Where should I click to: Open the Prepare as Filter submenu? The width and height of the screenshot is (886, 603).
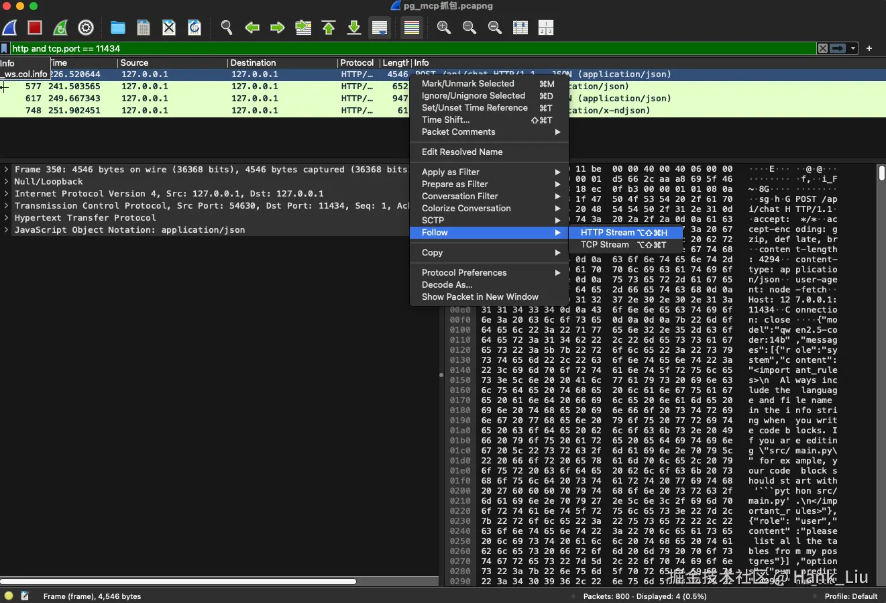pyautogui.click(x=489, y=184)
